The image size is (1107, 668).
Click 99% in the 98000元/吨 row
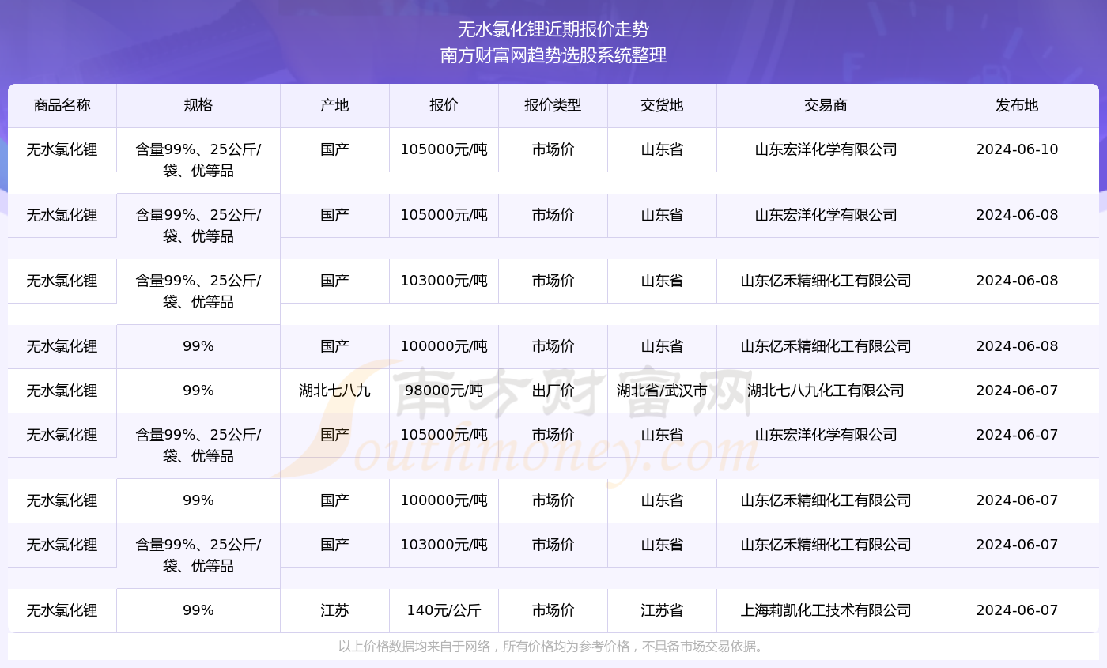coord(198,391)
